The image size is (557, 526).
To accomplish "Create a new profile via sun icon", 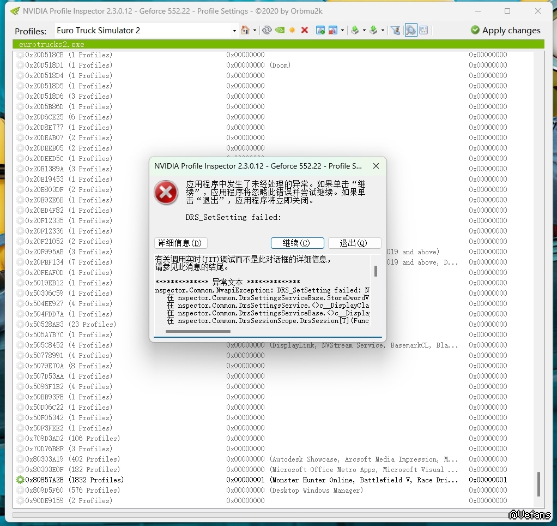I will pos(292,30).
